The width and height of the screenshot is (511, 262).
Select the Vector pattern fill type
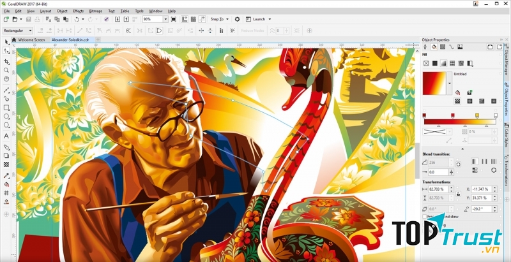click(452, 63)
